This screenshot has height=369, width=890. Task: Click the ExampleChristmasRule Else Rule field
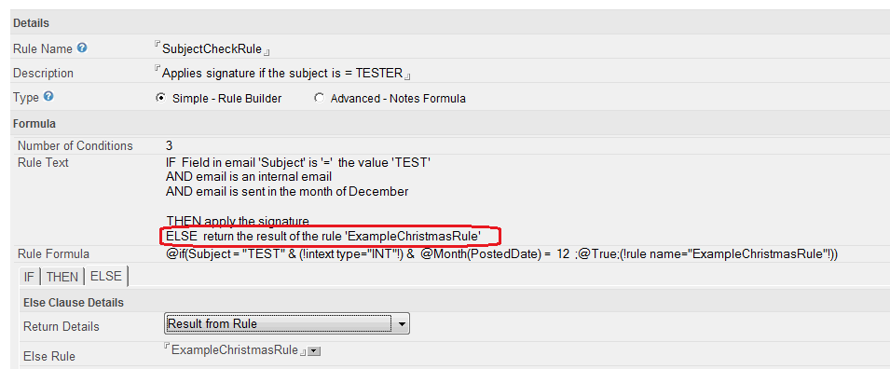pos(235,350)
